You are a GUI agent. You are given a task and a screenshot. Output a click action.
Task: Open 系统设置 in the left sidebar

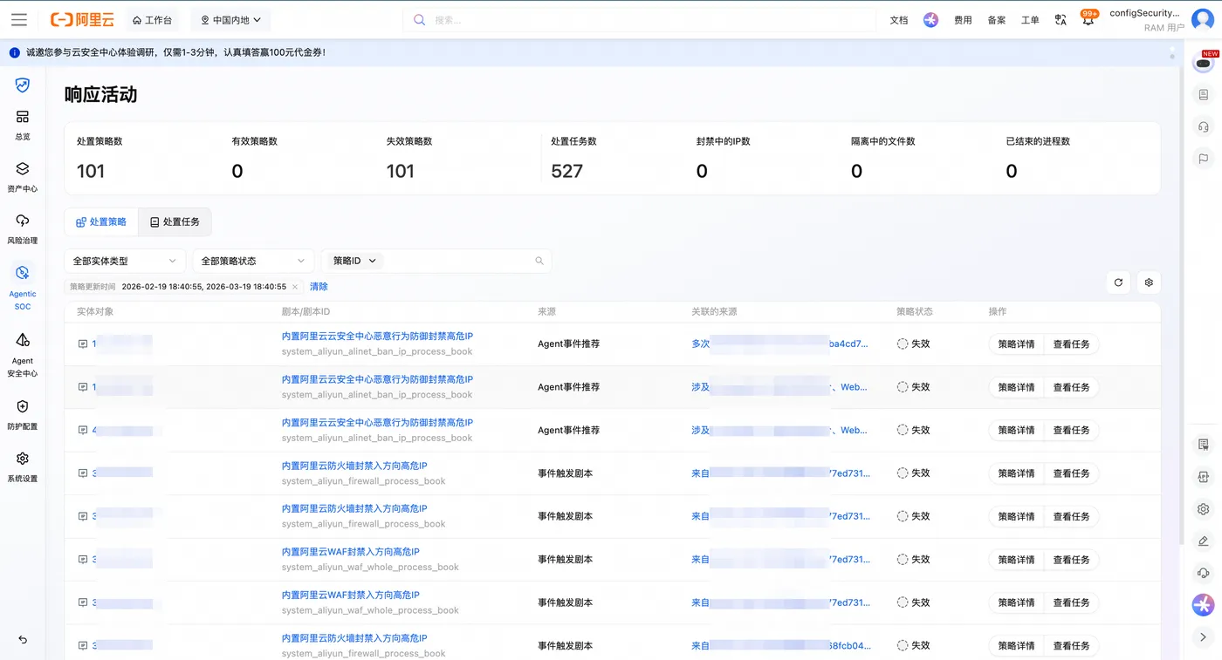tap(23, 467)
